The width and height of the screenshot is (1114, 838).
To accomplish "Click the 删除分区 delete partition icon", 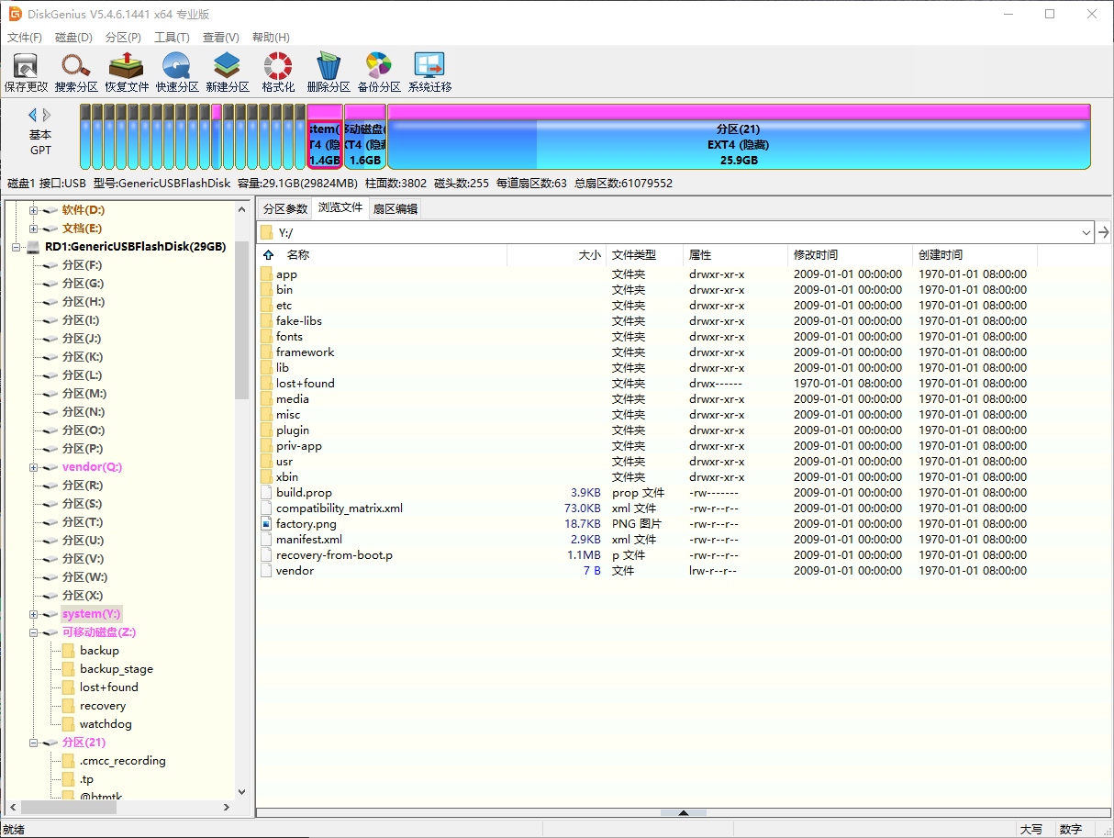I will point(328,71).
